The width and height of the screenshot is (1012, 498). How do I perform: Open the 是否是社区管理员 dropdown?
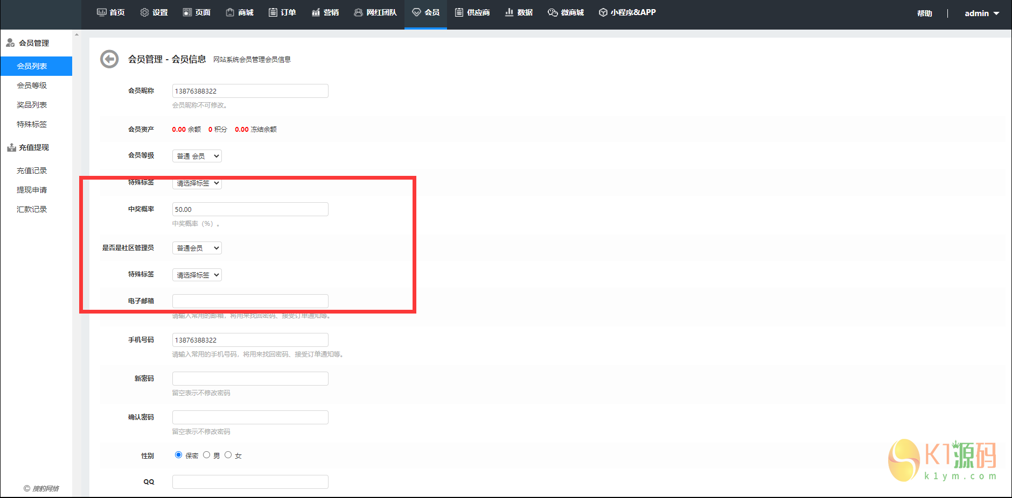pyautogui.click(x=197, y=248)
